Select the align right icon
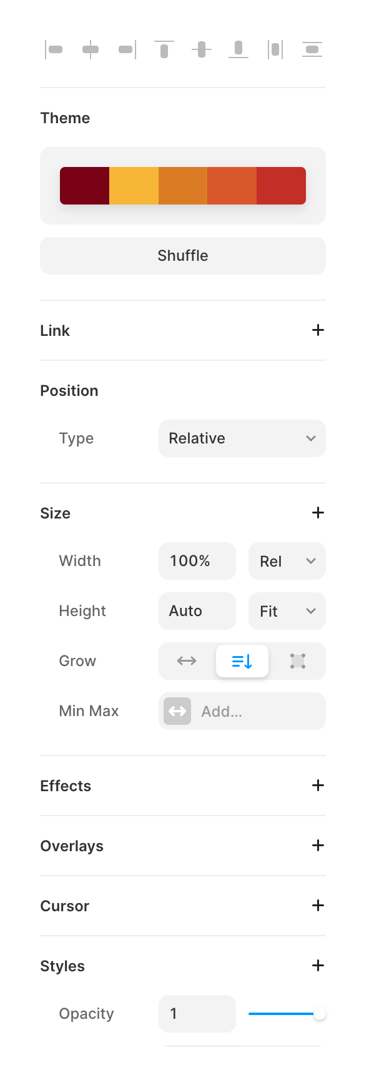This screenshot has width=369, height=1087. (x=126, y=49)
